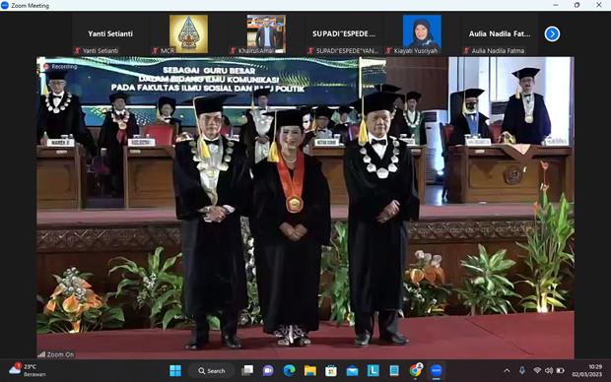The height and width of the screenshot is (382, 611).
Task: Click muted mic icon beside MCR name
Action: click(x=155, y=50)
